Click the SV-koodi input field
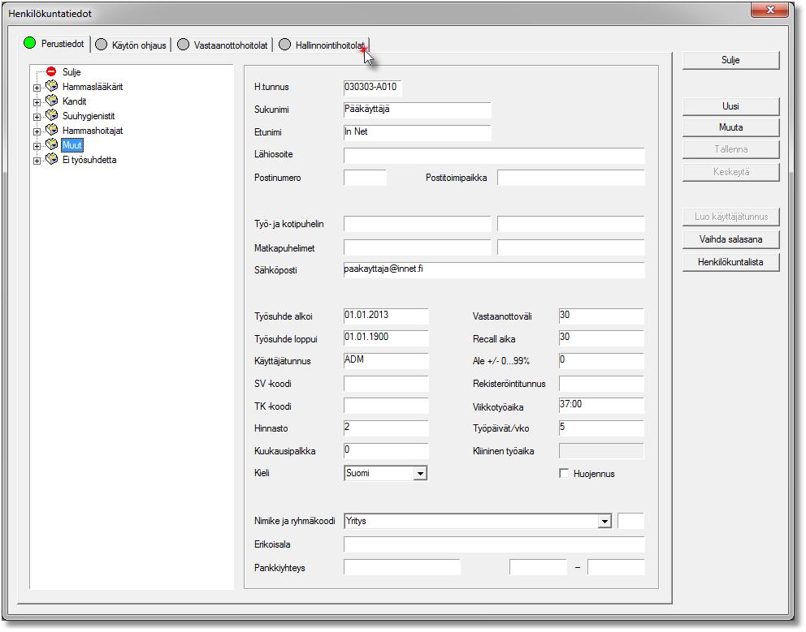 click(385, 384)
